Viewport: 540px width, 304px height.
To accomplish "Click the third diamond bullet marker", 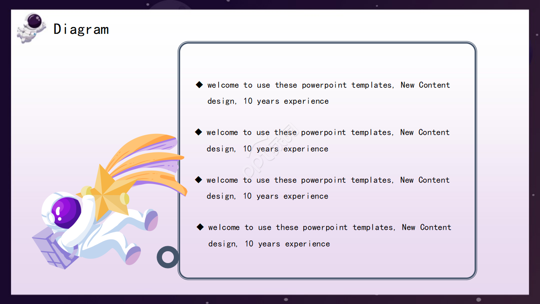I will [x=198, y=180].
